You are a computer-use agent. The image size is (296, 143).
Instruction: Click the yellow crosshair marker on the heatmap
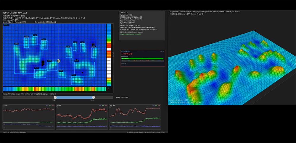click(x=58, y=61)
